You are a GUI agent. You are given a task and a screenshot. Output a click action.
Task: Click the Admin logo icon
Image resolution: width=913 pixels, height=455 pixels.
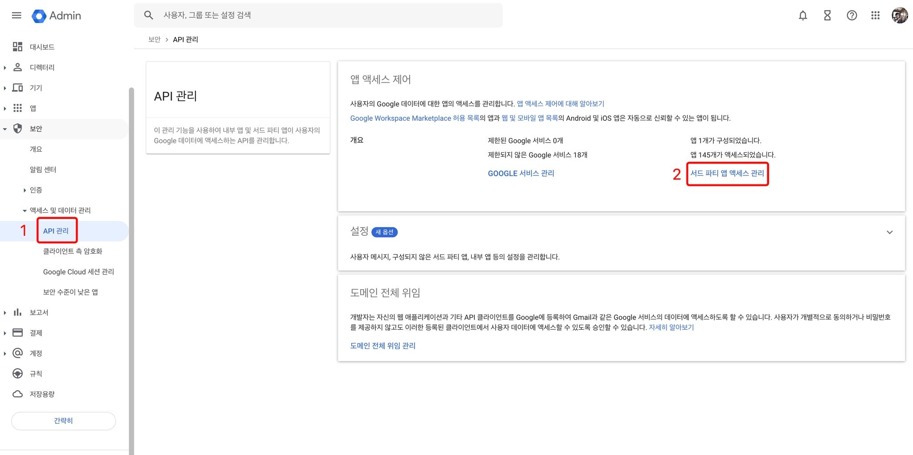pyautogui.click(x=39, y=16)
